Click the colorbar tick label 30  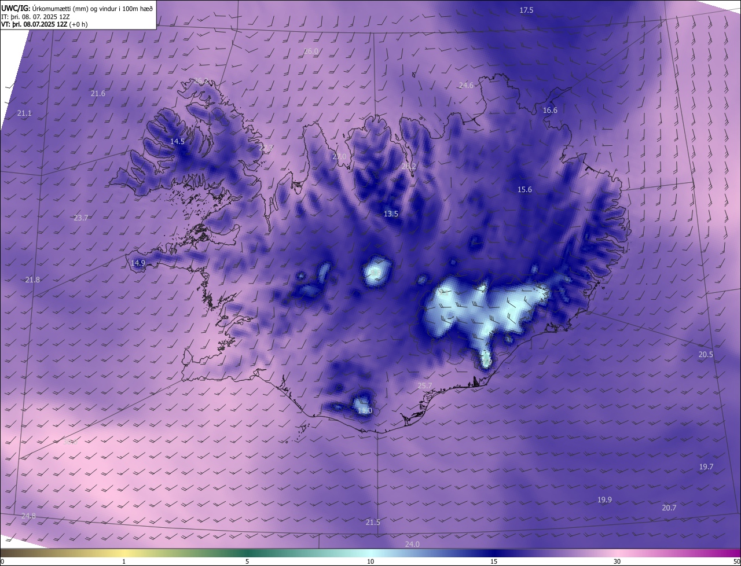tap(617, 561)
